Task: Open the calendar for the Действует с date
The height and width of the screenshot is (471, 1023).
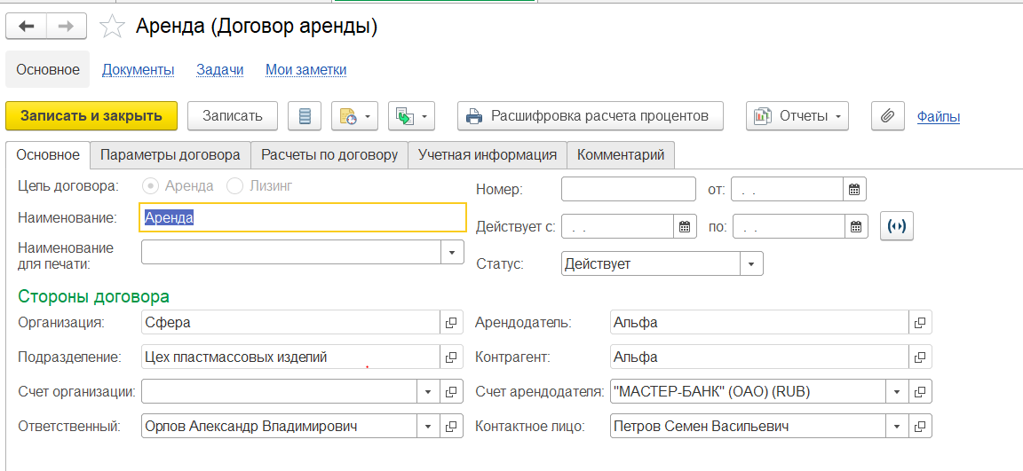Action: [685, 227]
